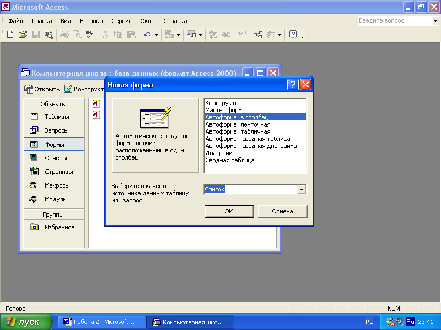Click the Copy toolbar icon
Viewport: 441px width, 330px height.
tap(118, 35)
